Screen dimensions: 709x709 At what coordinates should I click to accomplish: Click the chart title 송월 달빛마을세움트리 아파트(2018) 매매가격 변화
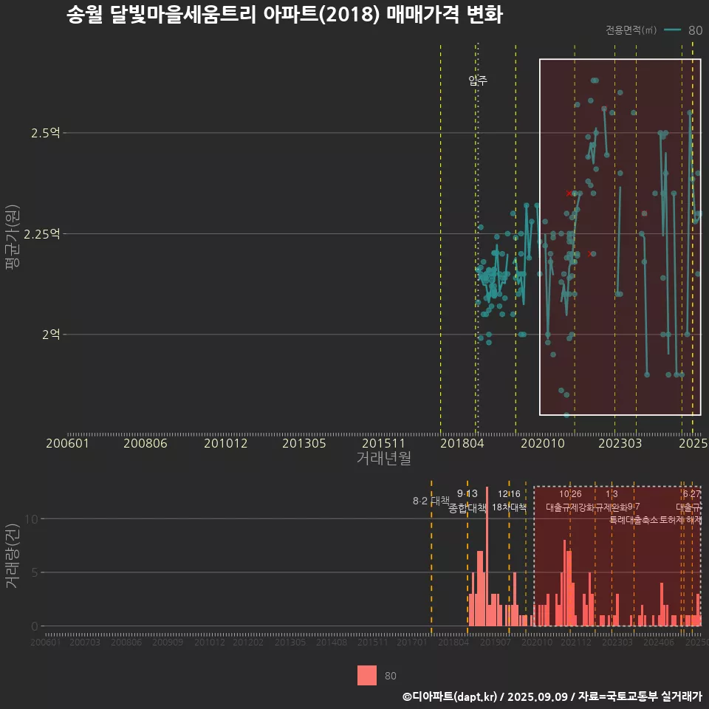point(284,15)
